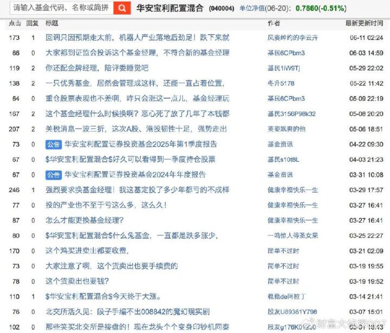Click net value 0.7860(-0.51%) in header

pos(321,8)
